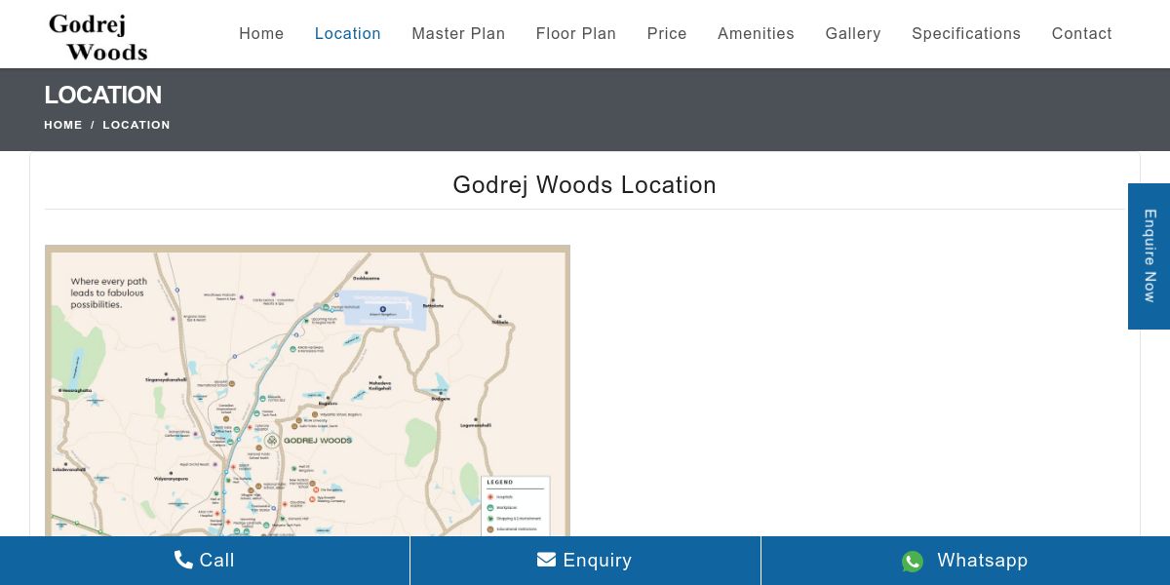Click the WhatsApp logo icon
1170x585 pixels.
click(913, 561)
